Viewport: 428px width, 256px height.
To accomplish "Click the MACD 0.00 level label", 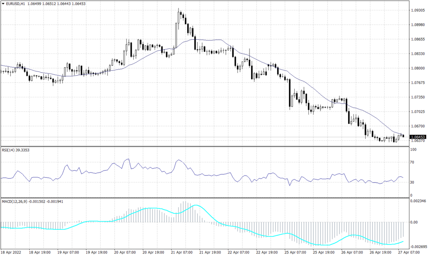I will pyautogui.click(x=414, y=222).
